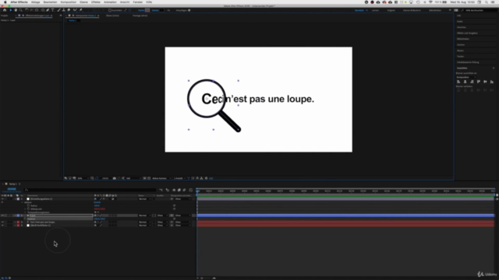Open the Ebene menu

83,2
